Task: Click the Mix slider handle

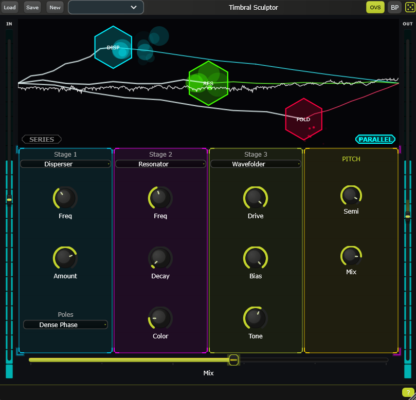Action: pos(233,360)
